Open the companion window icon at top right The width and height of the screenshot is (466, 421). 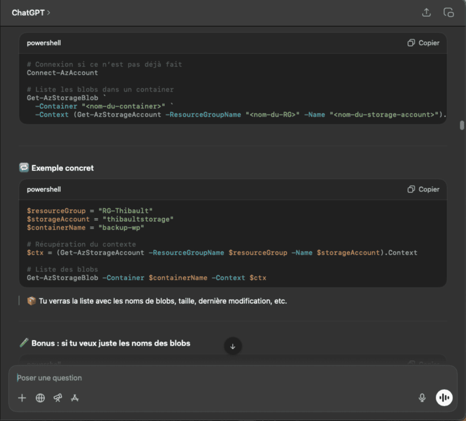[x=448, y=13]
